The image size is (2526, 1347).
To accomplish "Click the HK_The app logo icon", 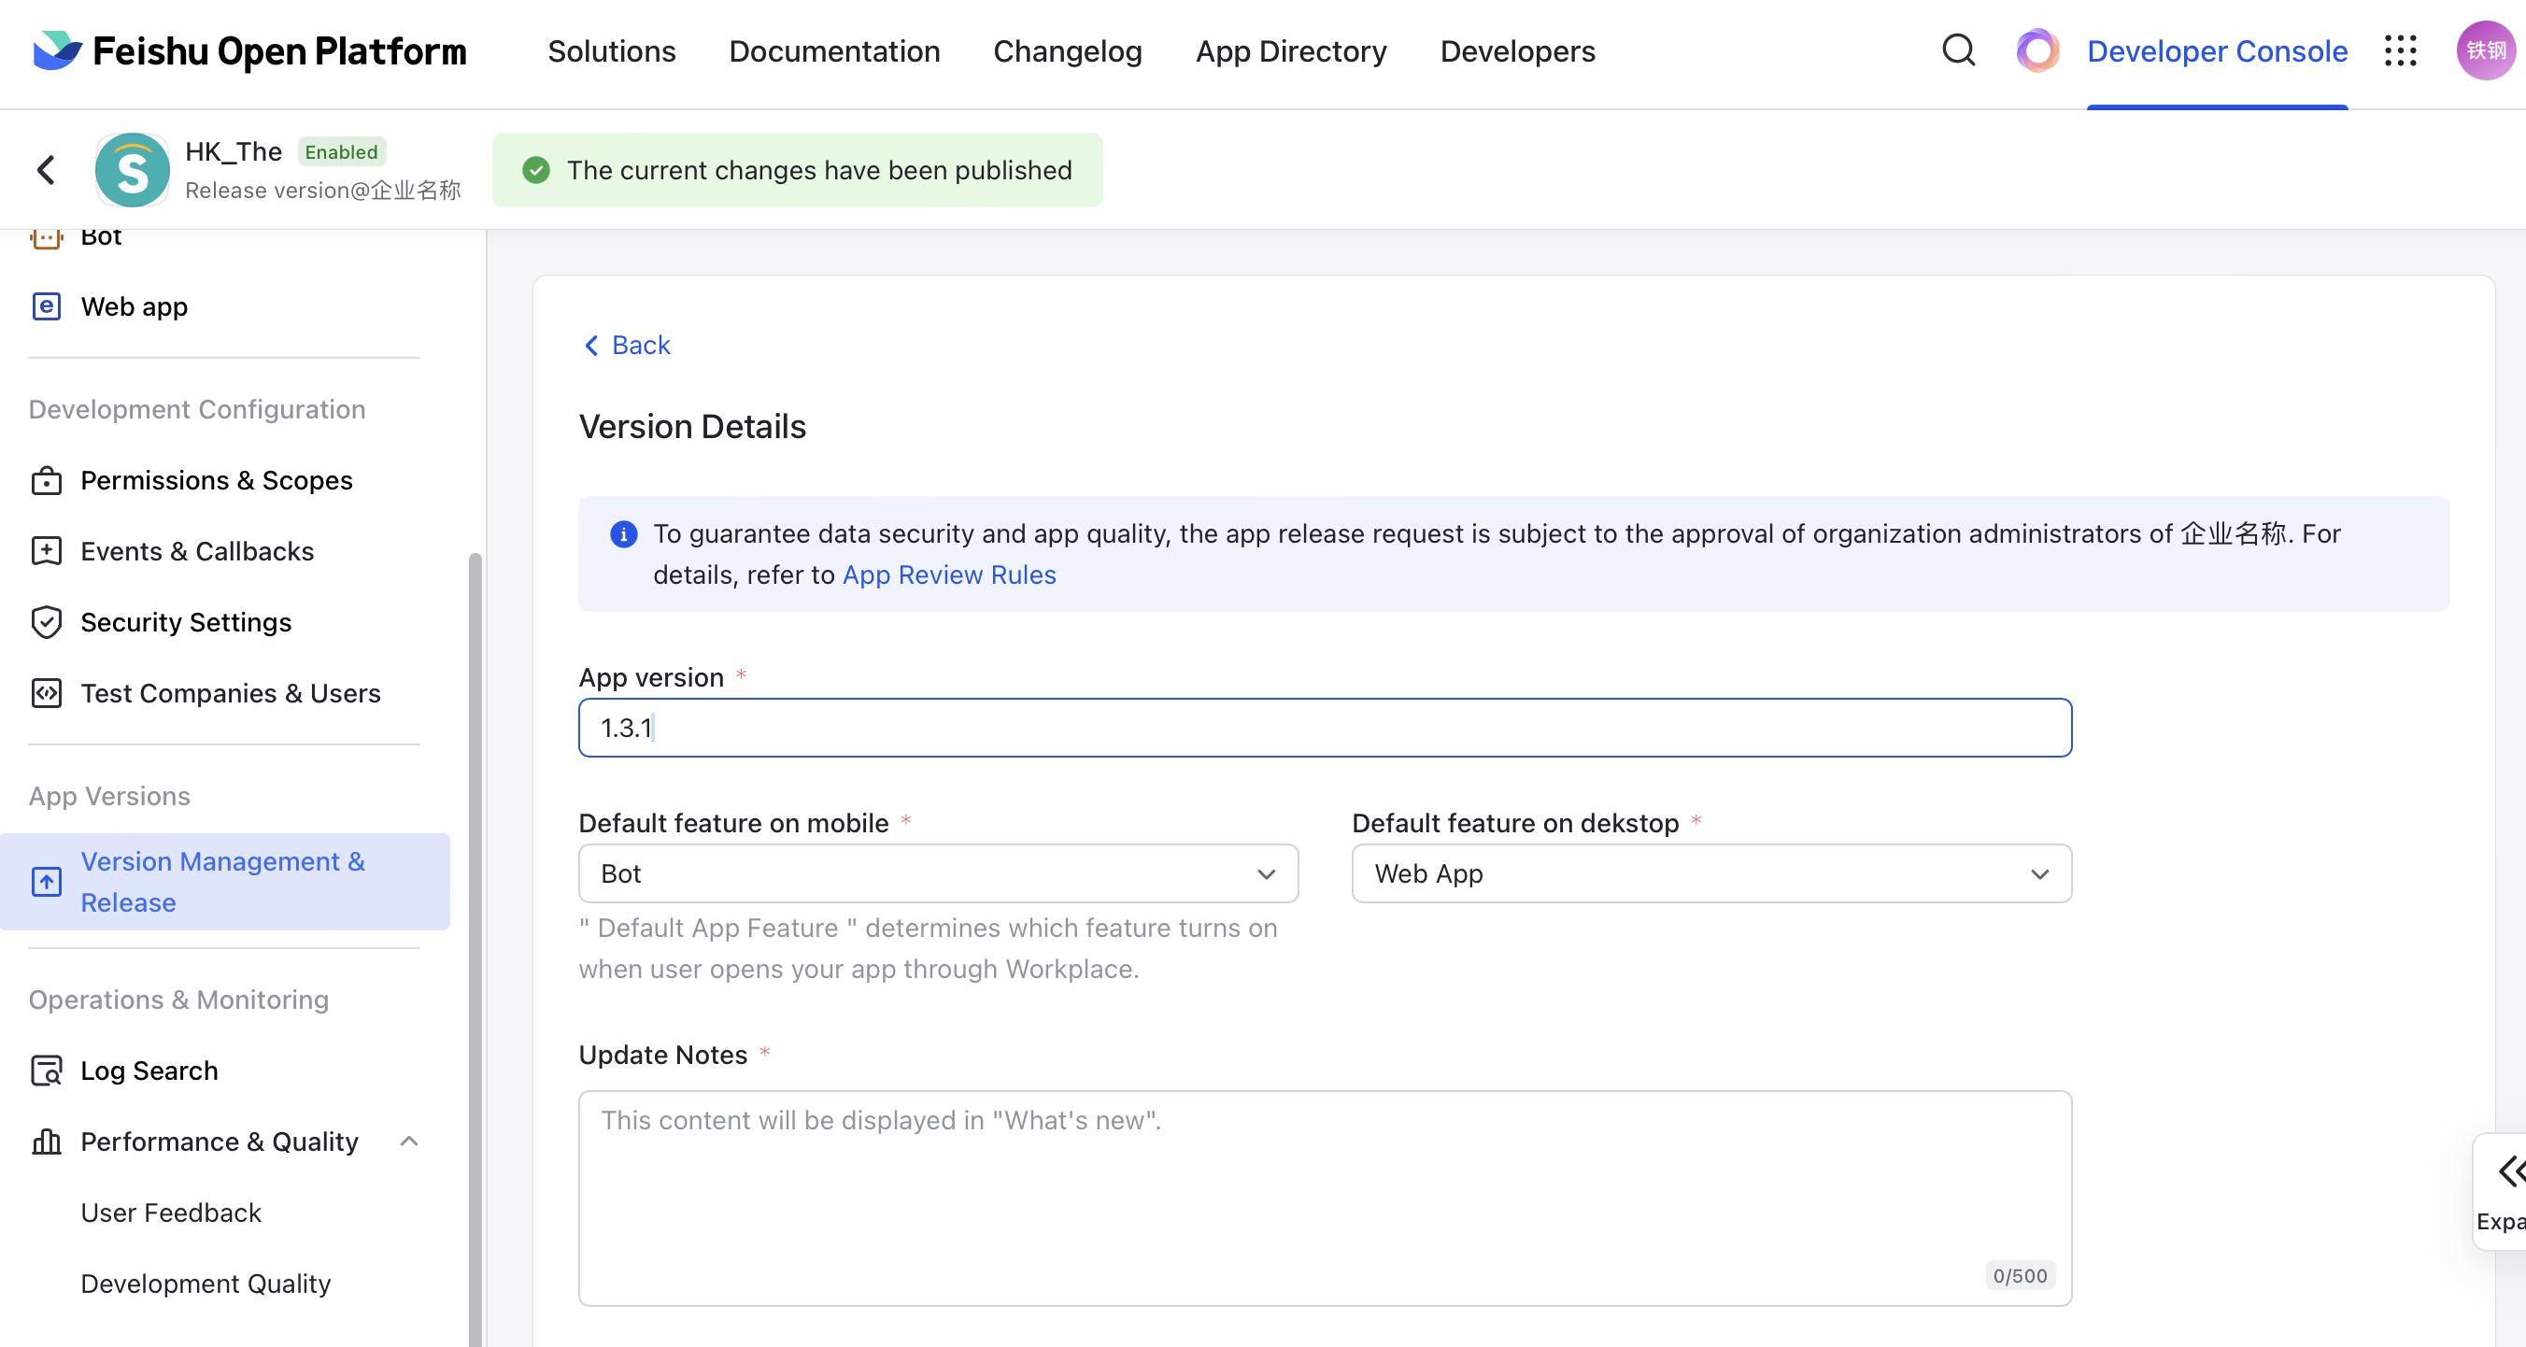I will (x=133, y=170).
